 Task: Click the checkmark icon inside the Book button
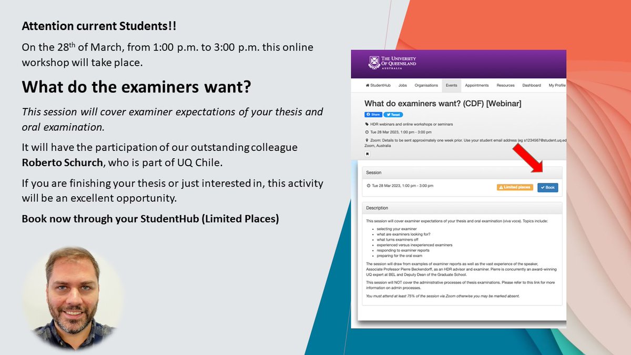coord(543,187)
